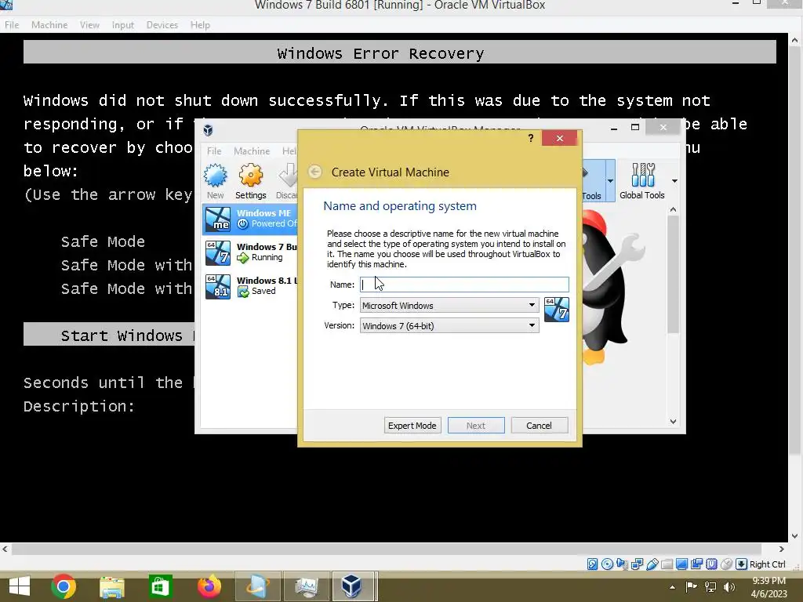Open Machine menu in VirtualBox Manager

click(x=252, y=151)
